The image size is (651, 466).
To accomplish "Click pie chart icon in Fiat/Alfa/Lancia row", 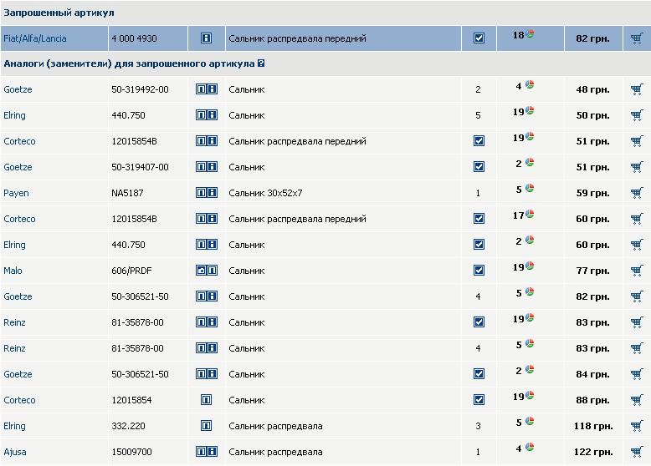I will pos(530,34).
